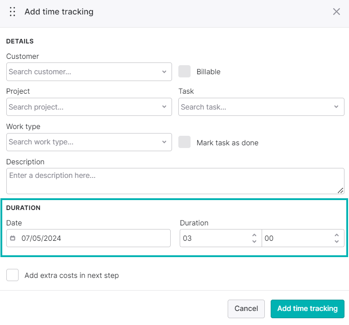Expand the Search project dropdown
This screenshot has width=349, height=325.
[89, 107]
